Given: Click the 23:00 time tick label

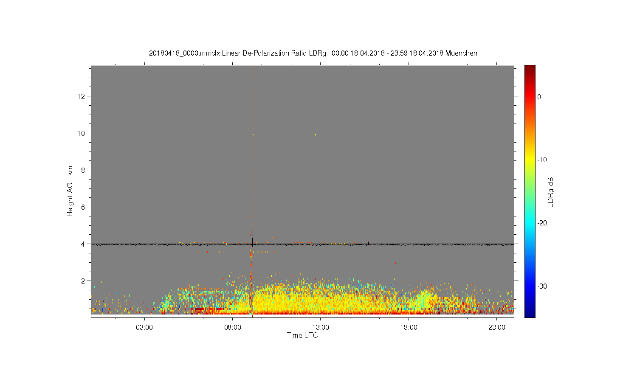Looking at the screenshot, I should 497,328.
